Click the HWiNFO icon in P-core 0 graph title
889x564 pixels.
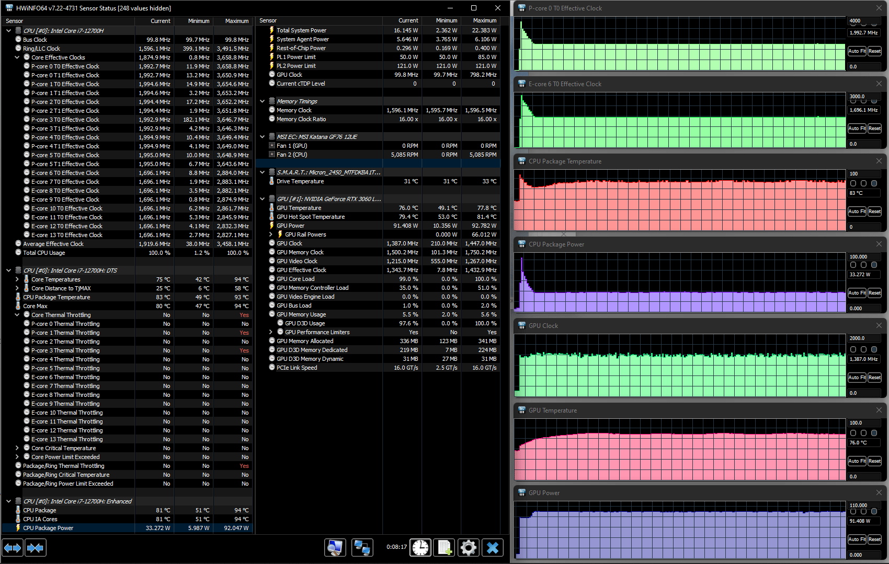click(x=521, y=8)
